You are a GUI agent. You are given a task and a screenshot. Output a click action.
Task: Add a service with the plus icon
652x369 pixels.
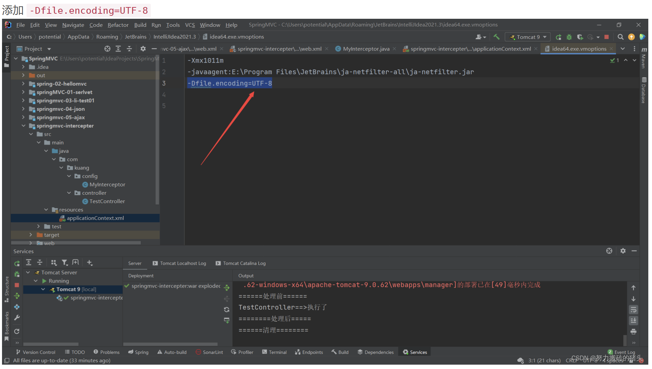coord(89,263)
